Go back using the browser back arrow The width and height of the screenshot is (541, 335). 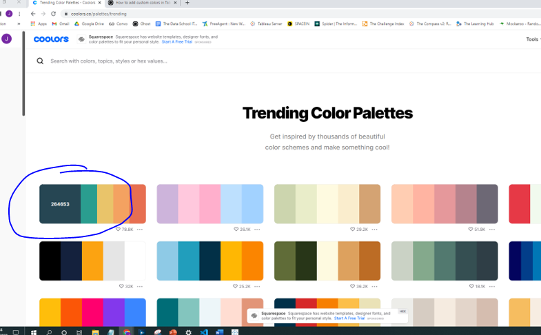pos(33,13)
